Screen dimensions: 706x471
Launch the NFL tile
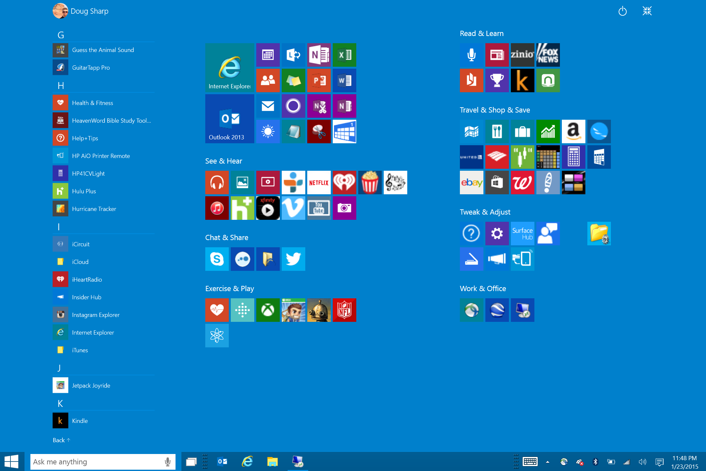click(x=345, y=310)
